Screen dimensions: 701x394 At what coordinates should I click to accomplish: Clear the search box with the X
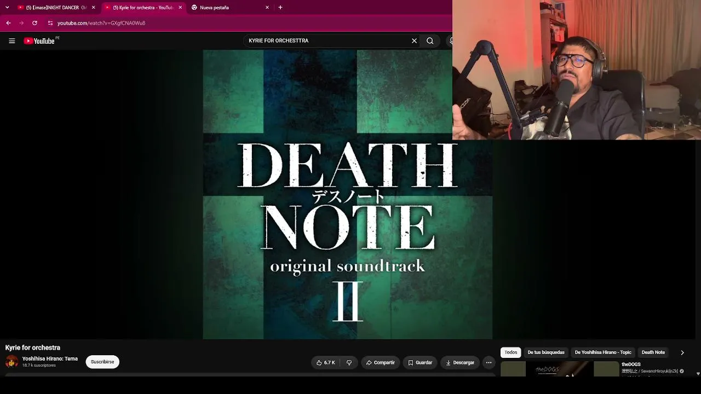pyautogui.click(x=414, y=40)
